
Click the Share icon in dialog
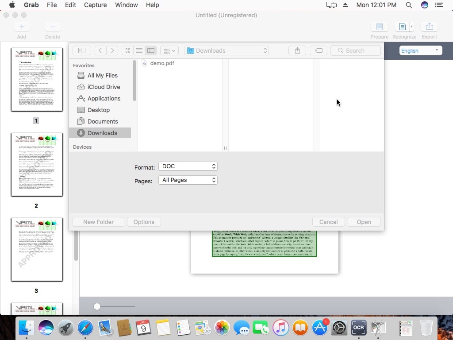click(297, 50)
